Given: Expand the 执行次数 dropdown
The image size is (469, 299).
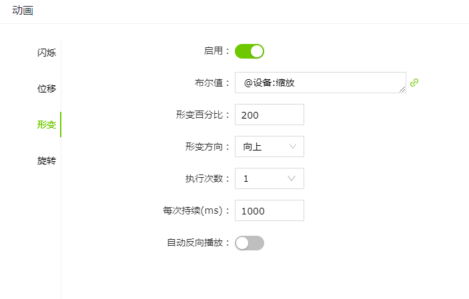Looking at the screenshot, I should pos(270,178).
